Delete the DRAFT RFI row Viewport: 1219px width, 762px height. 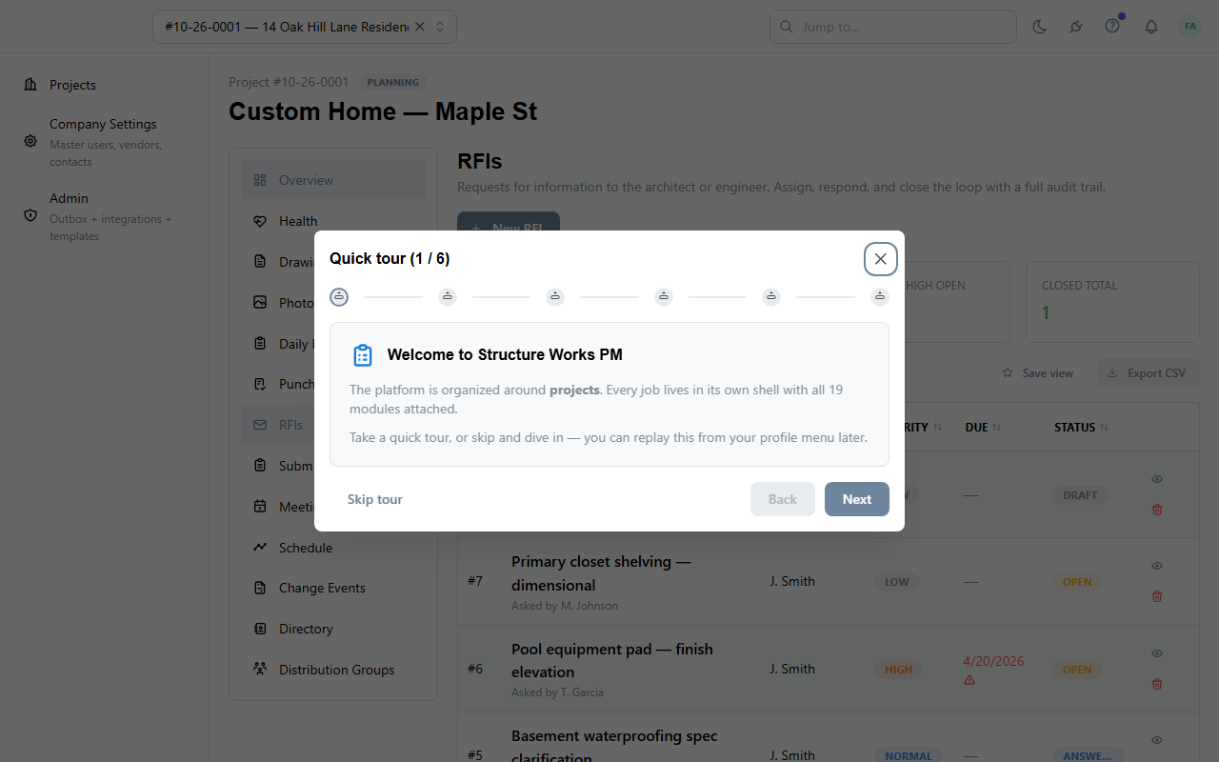tap(1157, 510)
